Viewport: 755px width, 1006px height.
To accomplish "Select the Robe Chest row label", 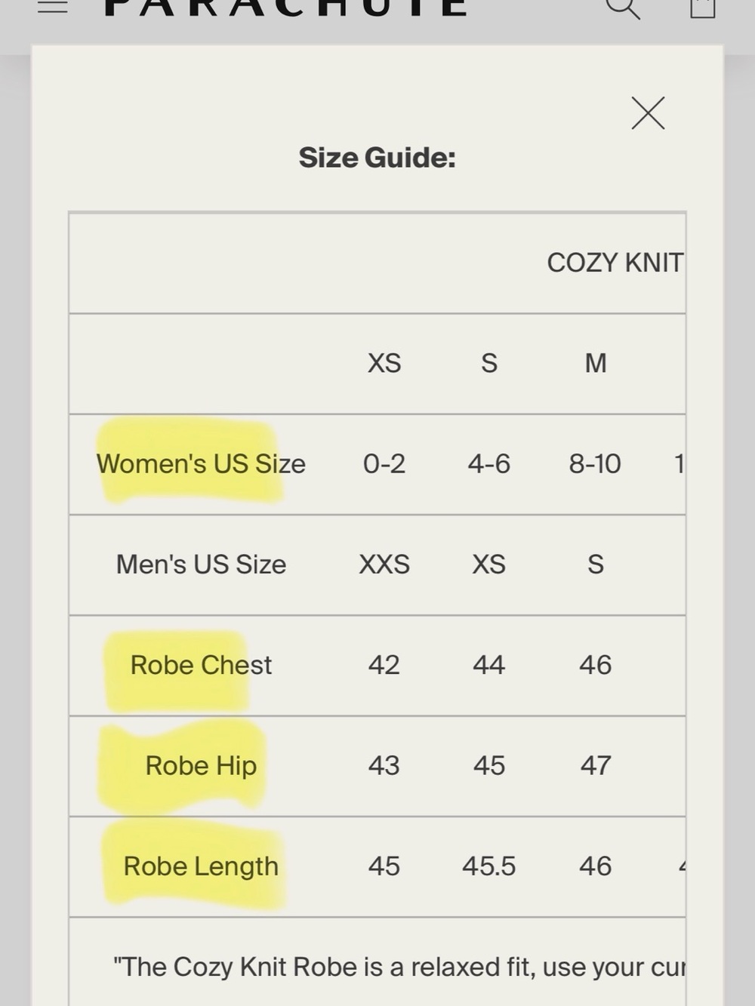I will (201, 665).
